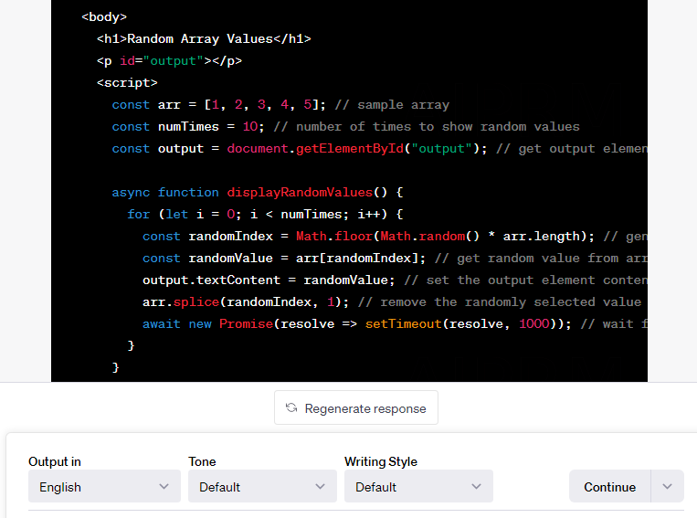Click the getElementById method in code
Viewport: 697px width, 518px height.
[x=350, y=149]
